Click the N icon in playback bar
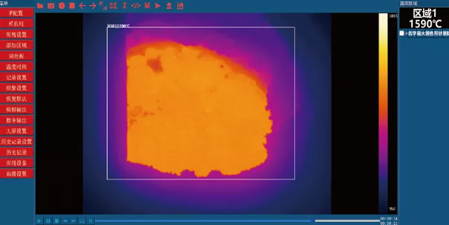Viewport: 449px width, 225px height. [x=90, y=221]
